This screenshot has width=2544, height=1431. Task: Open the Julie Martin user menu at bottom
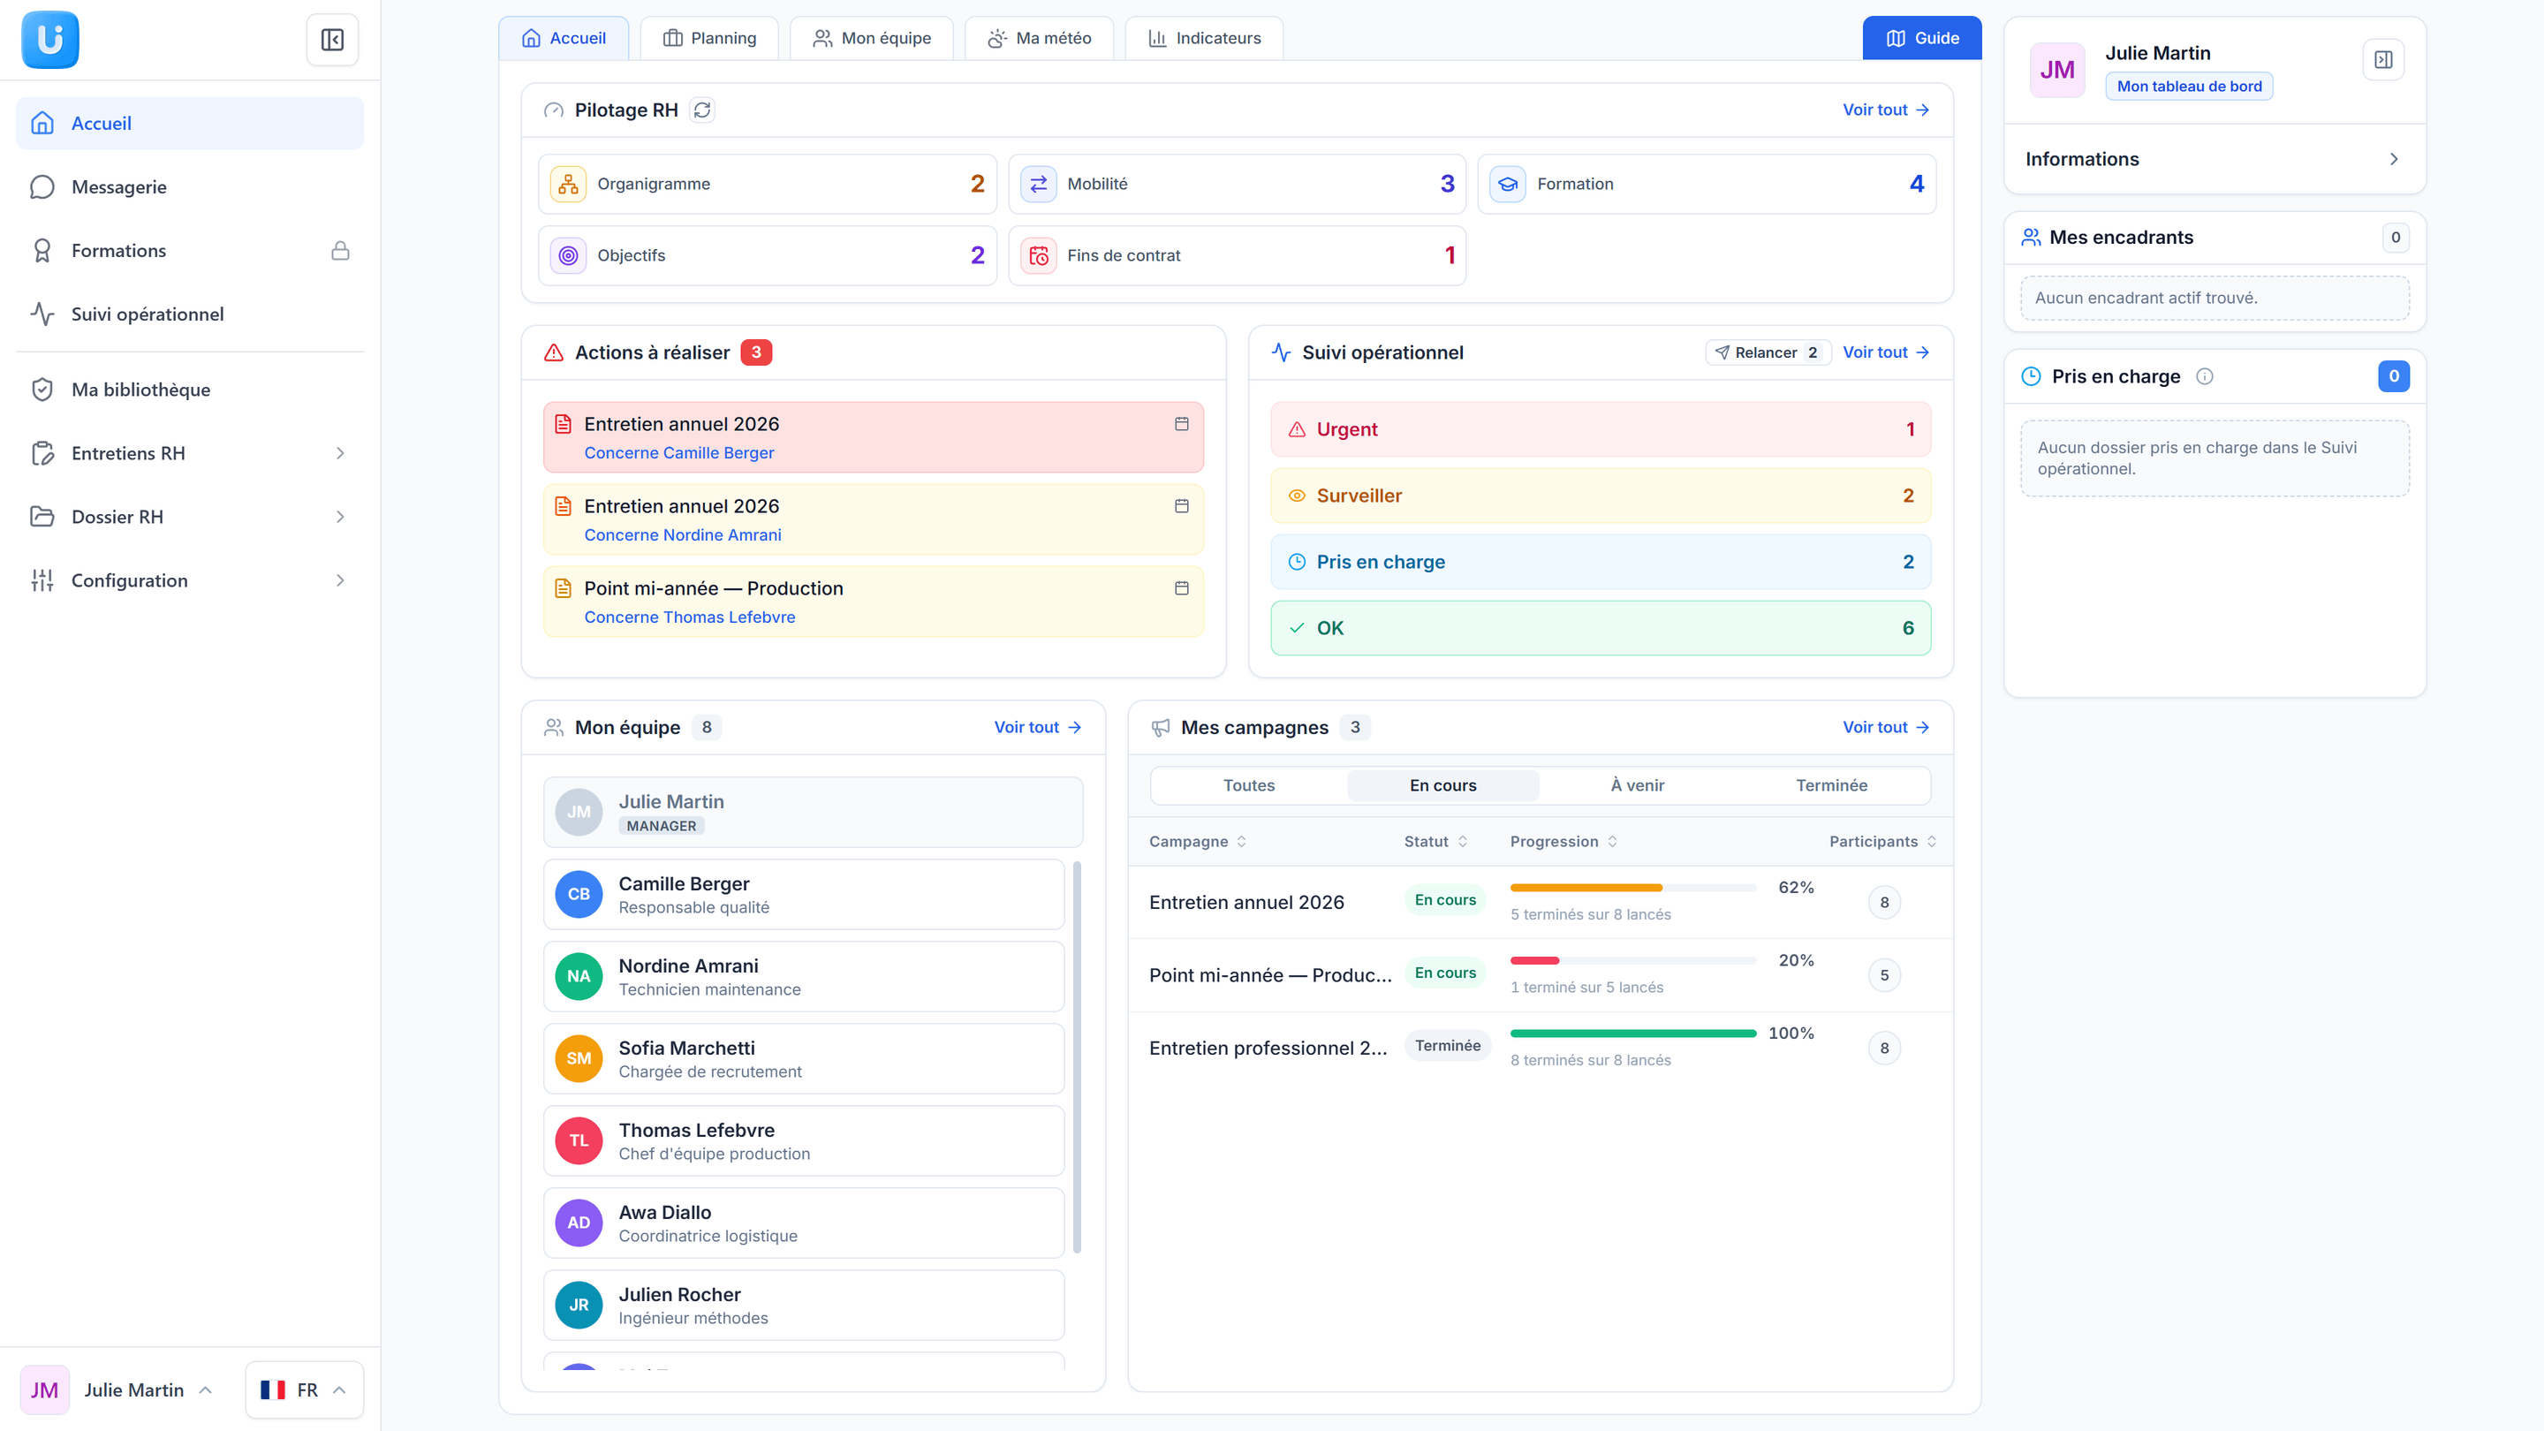point(117,1389)
